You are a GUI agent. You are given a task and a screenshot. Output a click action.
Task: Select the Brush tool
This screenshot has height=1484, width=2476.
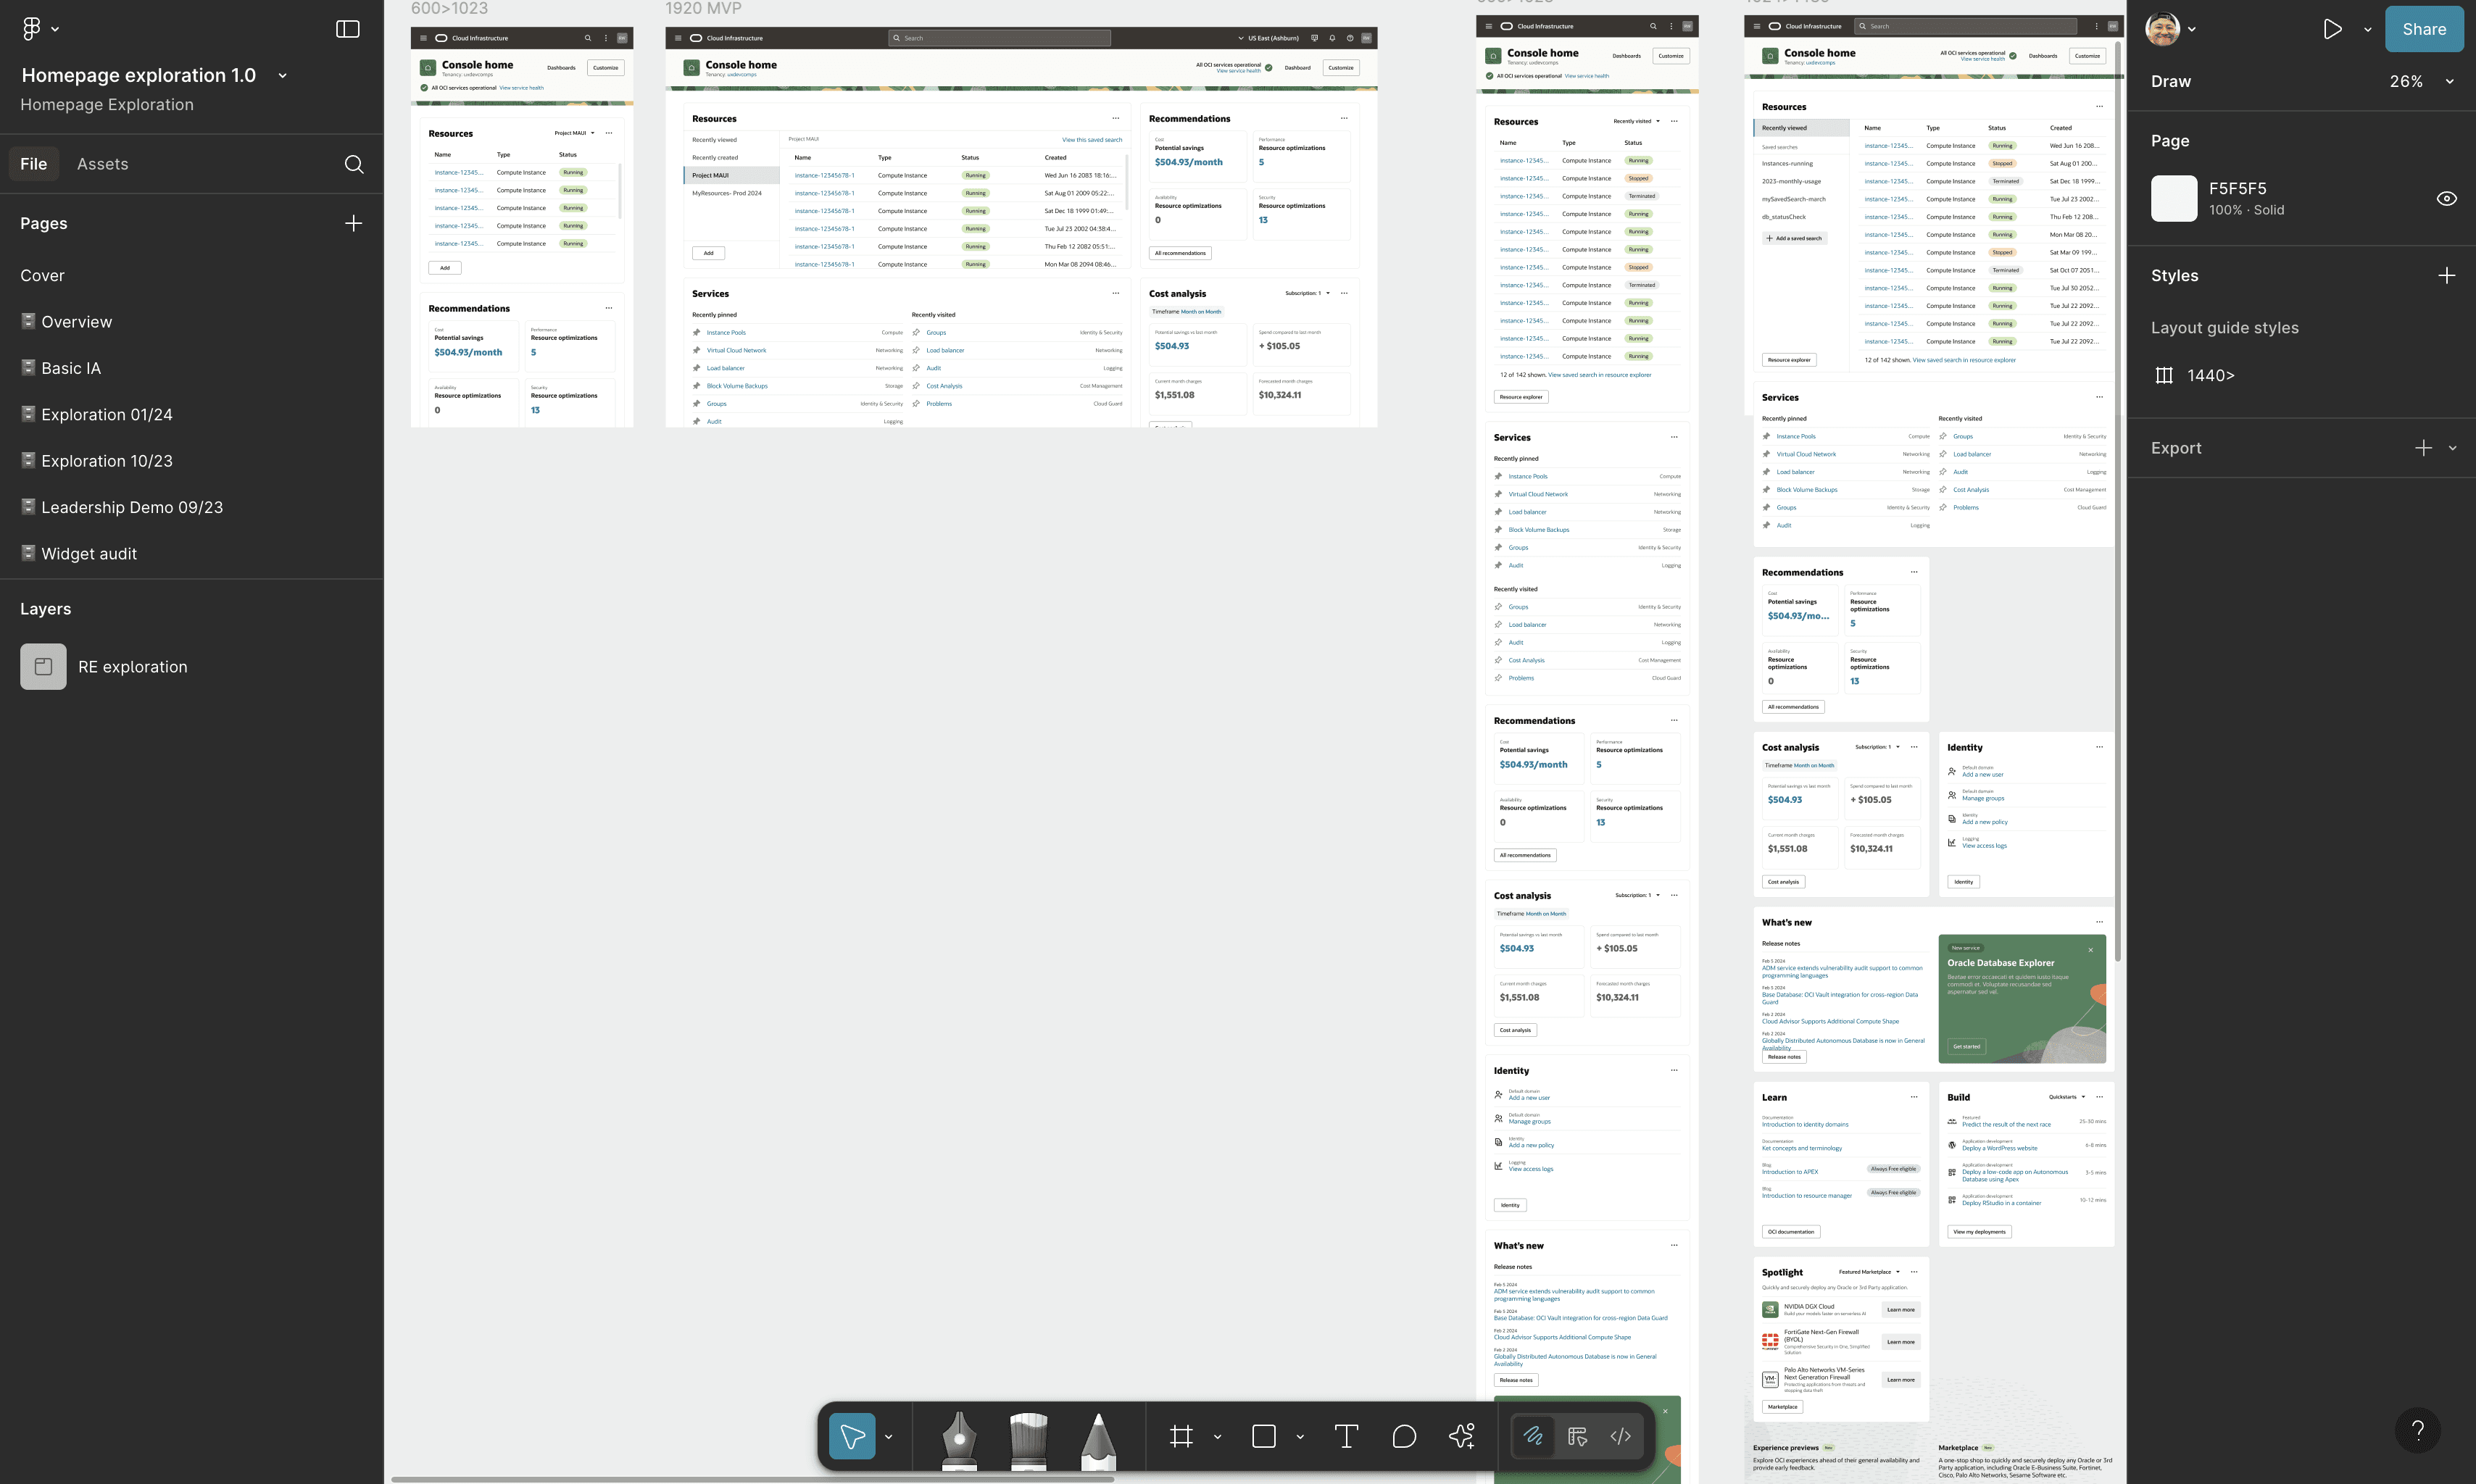tap(1028, 1438)
